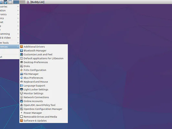Click the web browser launcher in panel
The height and width of the screenshot is (129, 172).
pos(5,2)
